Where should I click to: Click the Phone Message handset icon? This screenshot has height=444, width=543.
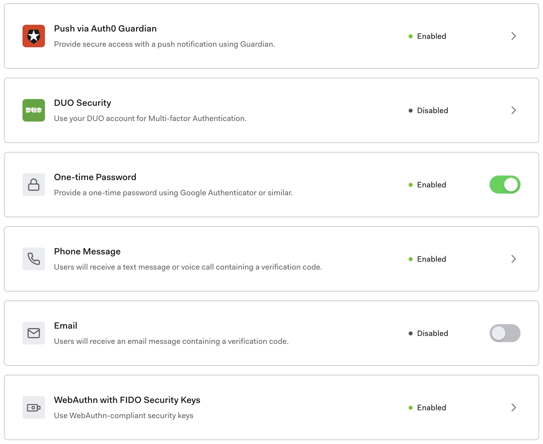(x=34, y=259)
